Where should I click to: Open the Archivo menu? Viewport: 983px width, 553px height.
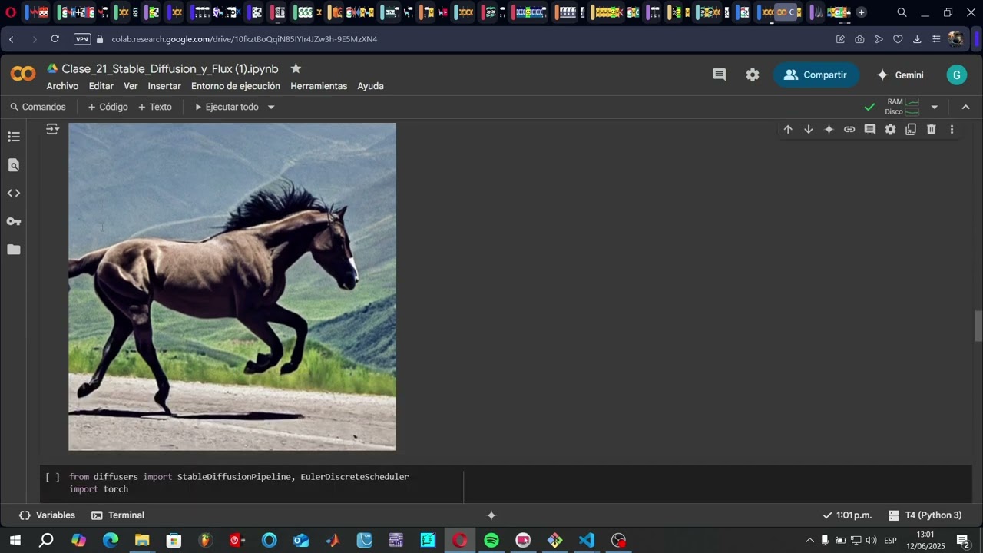[x=62, y=86]
